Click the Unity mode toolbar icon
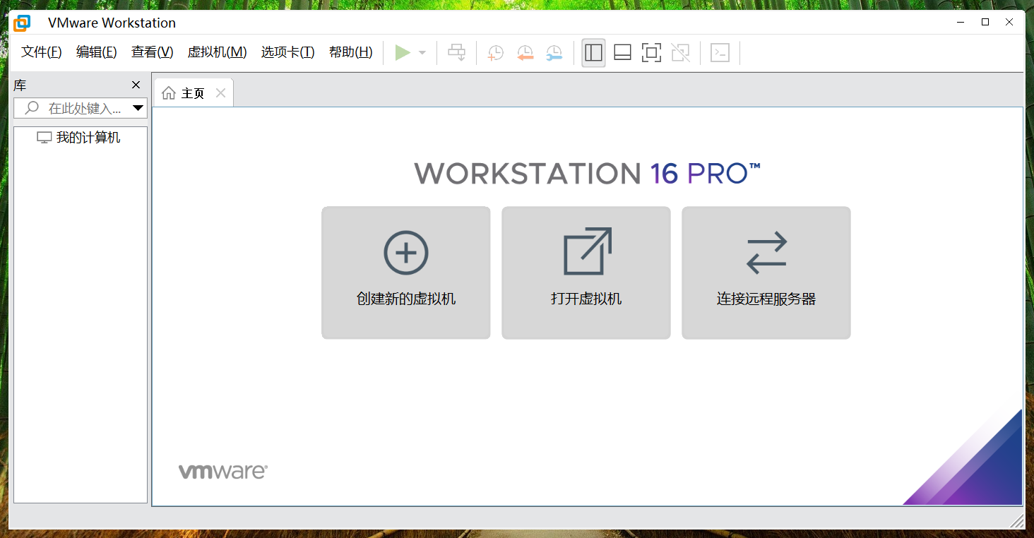 pos(680,52)
